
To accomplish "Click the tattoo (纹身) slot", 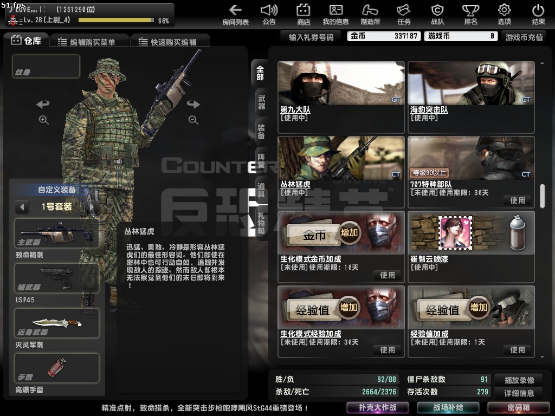I will 46,66.
